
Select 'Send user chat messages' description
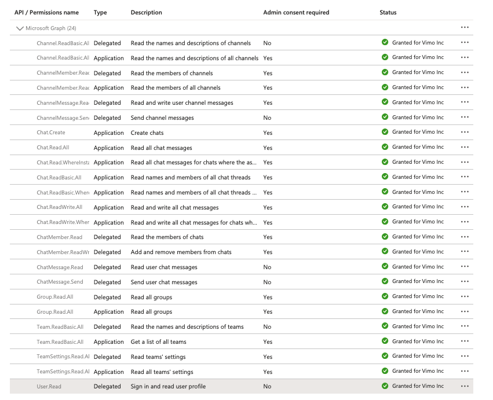(164, 282)
